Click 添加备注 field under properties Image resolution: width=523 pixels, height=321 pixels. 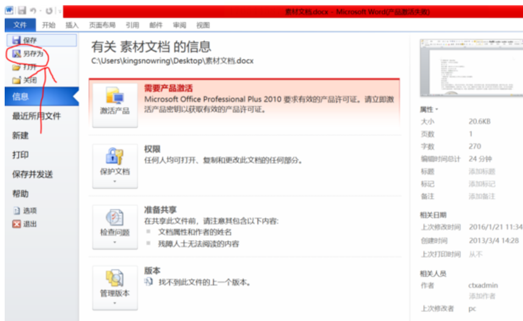482,196
